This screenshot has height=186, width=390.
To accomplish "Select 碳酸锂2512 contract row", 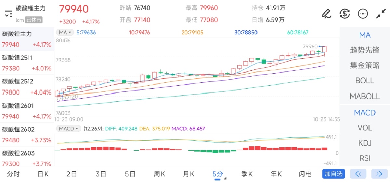I will pos(27,87).
